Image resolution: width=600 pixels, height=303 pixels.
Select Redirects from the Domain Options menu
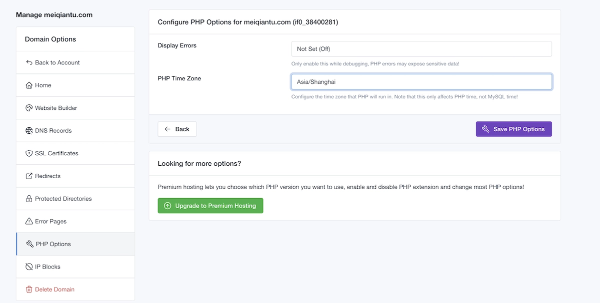coord(47,176)
